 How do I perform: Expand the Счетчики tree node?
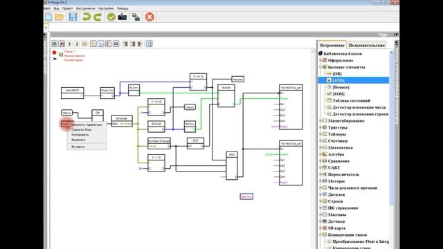[320, 141]
